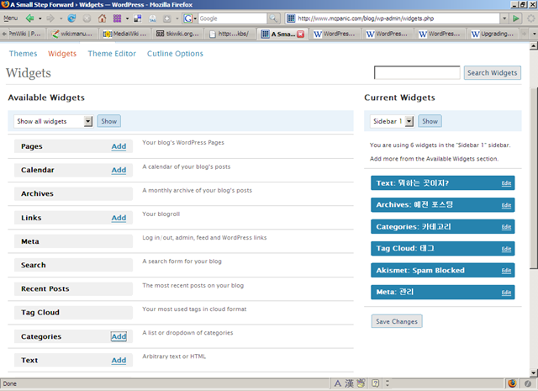Add the Categories widget

click(x=119, y=336)
